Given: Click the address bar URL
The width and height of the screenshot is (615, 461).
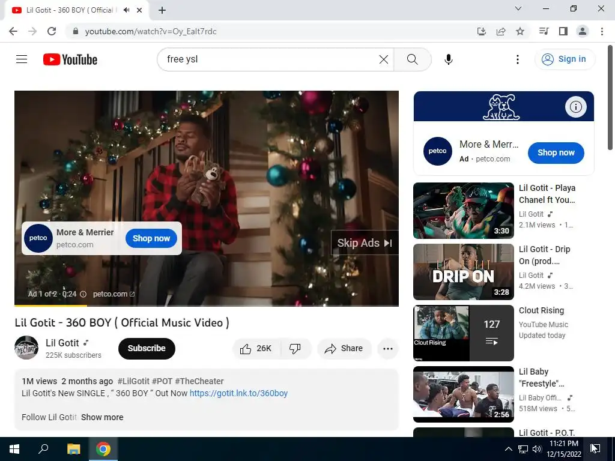Looking at the screenshot, I should click(x=151, y=31).
